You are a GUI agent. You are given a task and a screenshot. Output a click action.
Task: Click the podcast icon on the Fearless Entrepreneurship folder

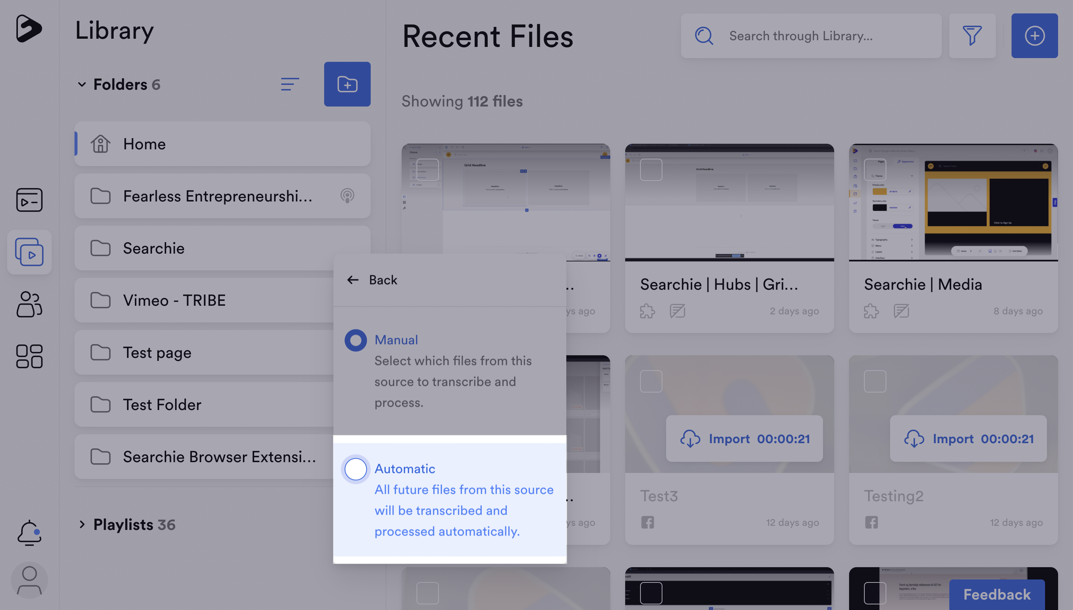pyautogui.click(x=347, y=196)
